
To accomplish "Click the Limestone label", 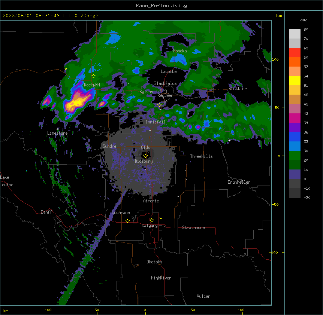I will click(57, 133).
